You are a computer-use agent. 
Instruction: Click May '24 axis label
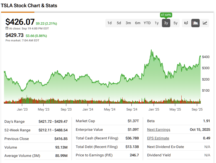(x=110, y=109)
